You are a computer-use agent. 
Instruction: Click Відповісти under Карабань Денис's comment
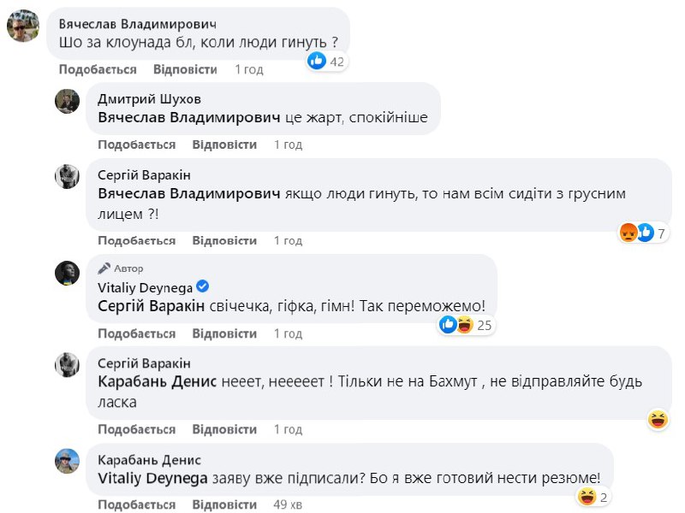click(x=224, y=504)
